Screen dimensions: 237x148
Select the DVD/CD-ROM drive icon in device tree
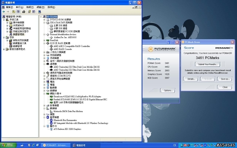(48, 20)
